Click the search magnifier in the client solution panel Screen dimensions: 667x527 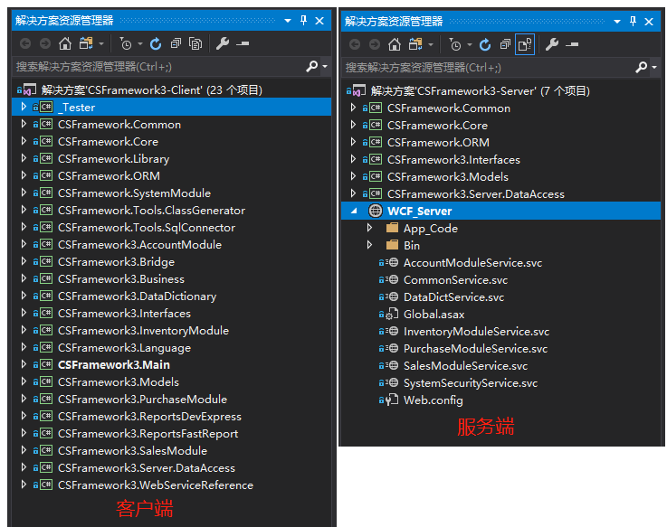(x=312, y=66)
